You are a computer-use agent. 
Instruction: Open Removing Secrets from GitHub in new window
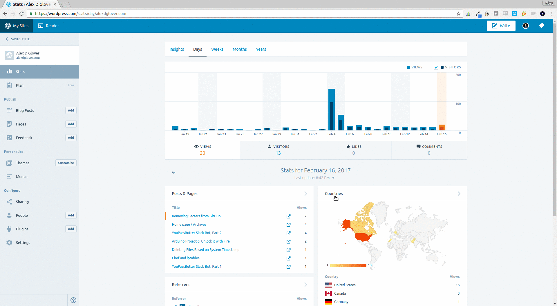(288, 216)
